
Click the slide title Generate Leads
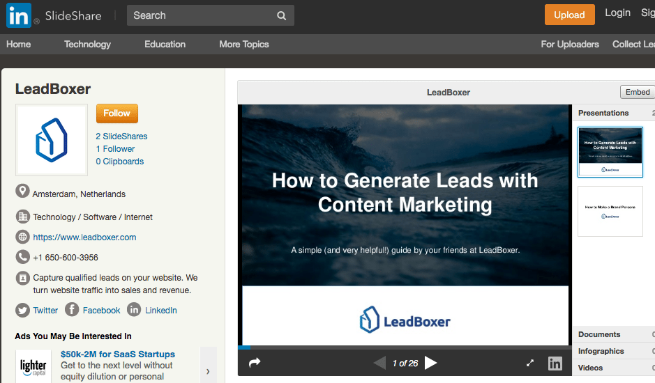(x=405, y=193)
